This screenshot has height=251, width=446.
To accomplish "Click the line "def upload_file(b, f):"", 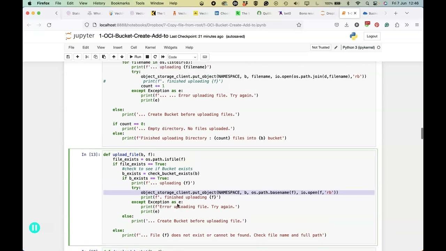I will (x=129, y=154).
